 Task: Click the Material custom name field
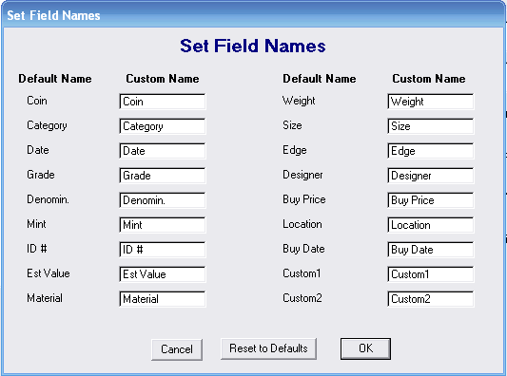(x=163, y=299)
